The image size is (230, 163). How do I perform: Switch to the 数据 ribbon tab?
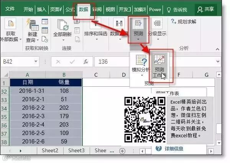click(84, 9)
